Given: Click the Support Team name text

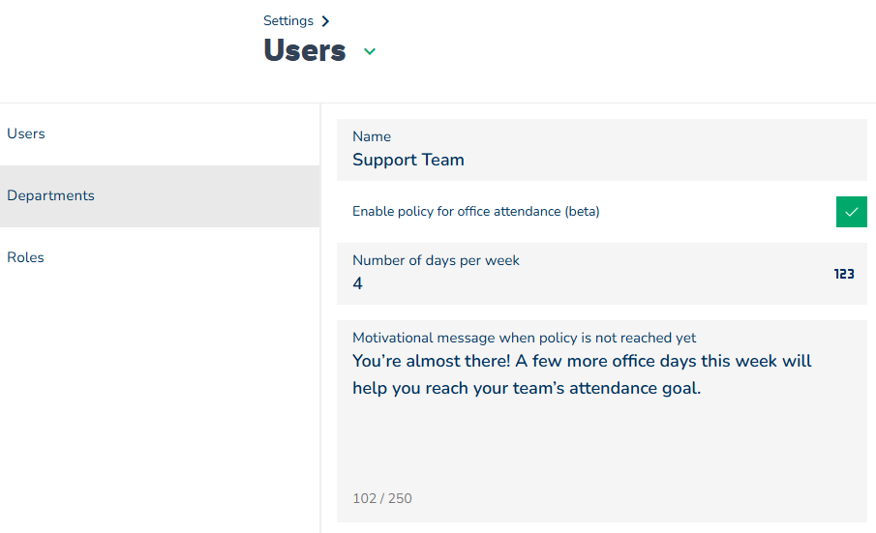Looking at the screenshot, I should click(x=408, y=161).
